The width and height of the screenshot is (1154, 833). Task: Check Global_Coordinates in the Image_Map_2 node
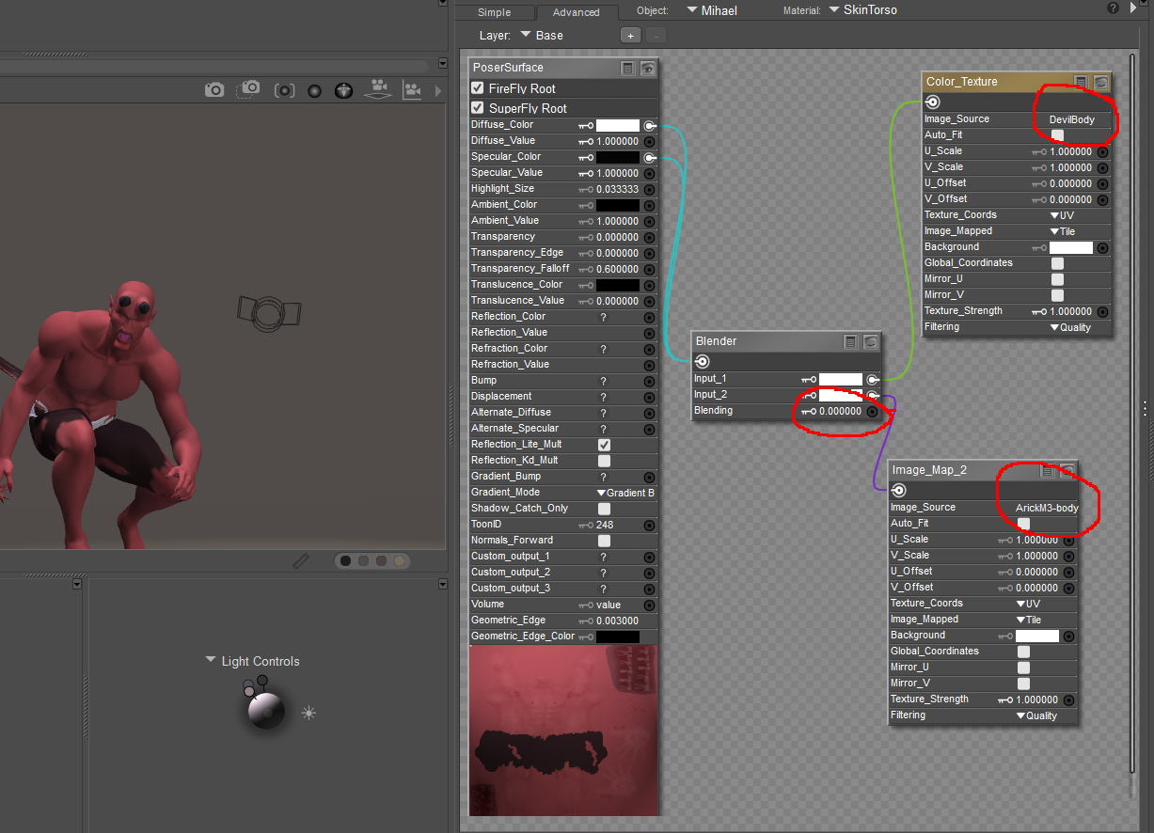[1023, 652]
